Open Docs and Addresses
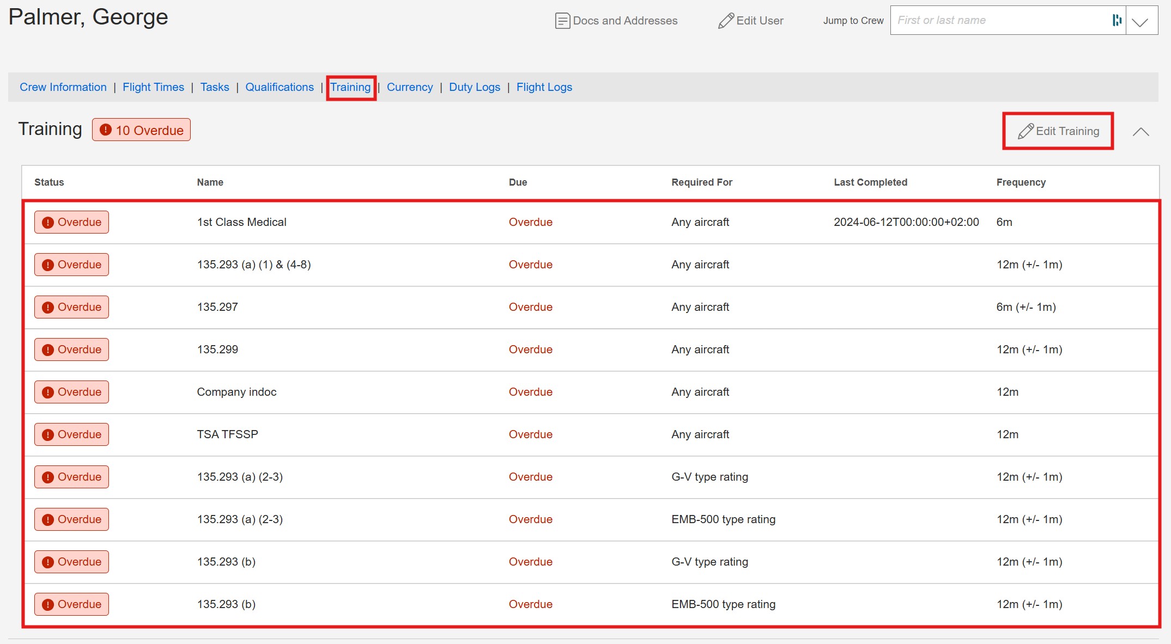Screen dimensions: 1171x644 point(616,21)
